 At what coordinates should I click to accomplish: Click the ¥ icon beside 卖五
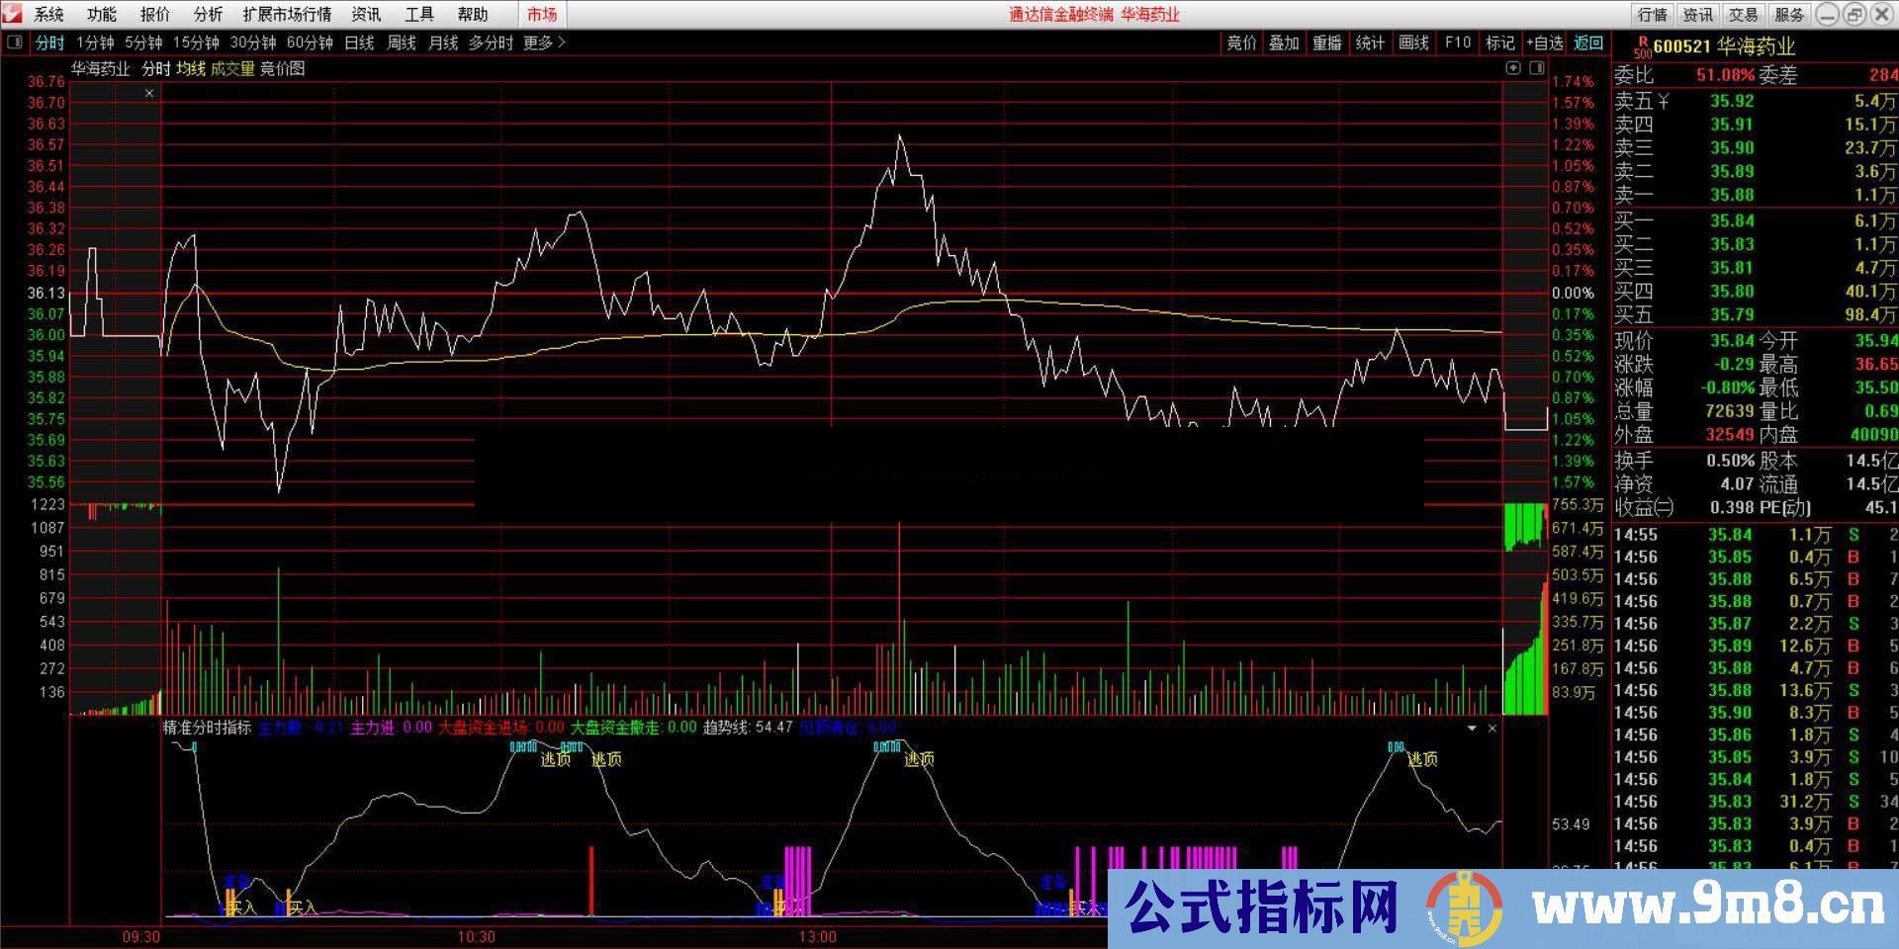pos(1665,101)
